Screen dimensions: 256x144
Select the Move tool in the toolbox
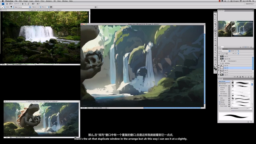click(x=215, y=15)
